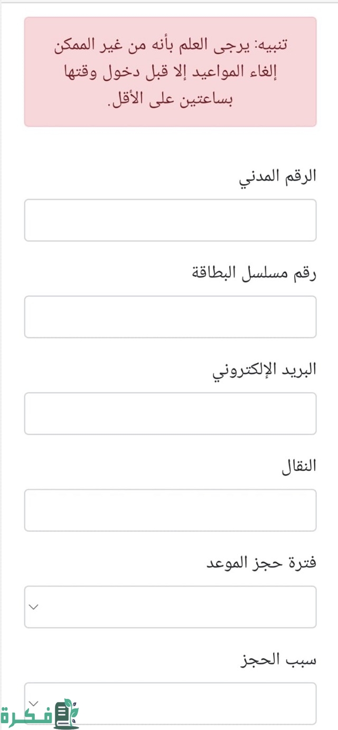Click the الرقم المدني label
Viewport: 338px width, 730px height.
(x=278, y=177)
